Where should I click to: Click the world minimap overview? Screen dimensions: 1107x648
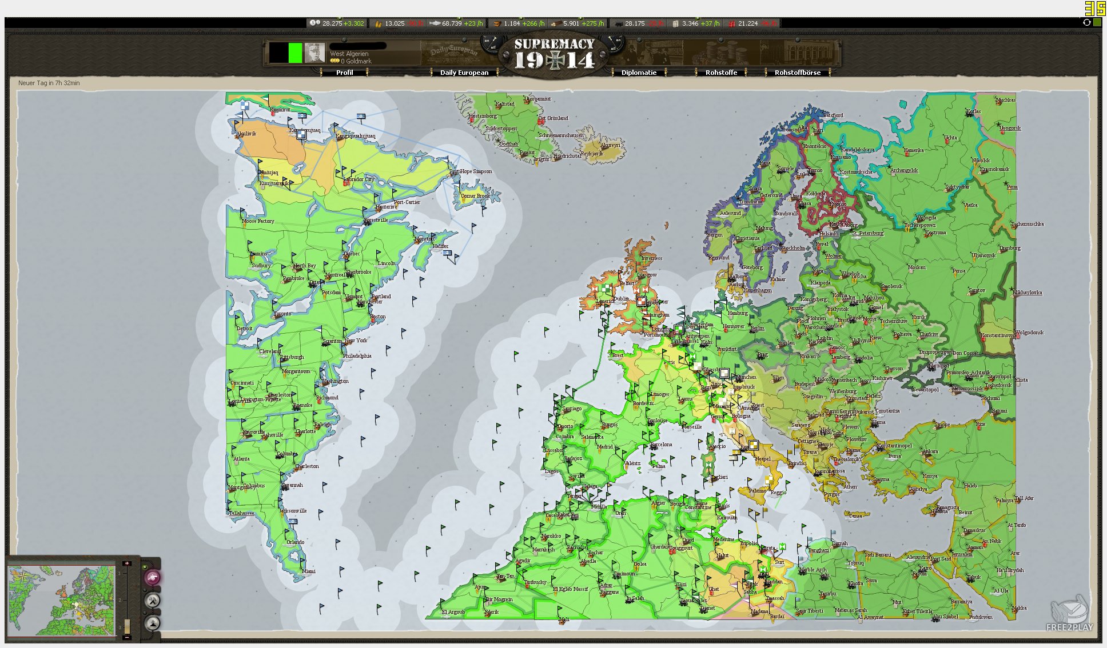coord(61,600)
